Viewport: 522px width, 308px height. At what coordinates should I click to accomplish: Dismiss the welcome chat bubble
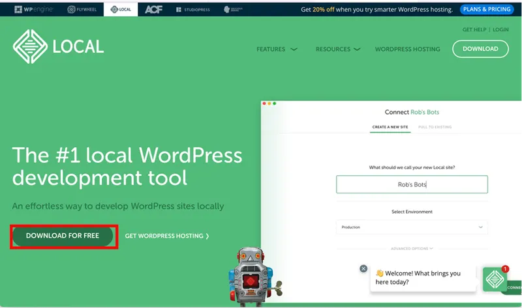(363, 268)
